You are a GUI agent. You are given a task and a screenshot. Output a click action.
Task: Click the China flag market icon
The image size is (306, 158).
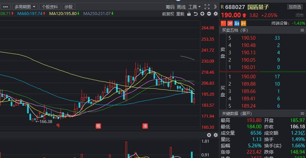pos(223,23)
